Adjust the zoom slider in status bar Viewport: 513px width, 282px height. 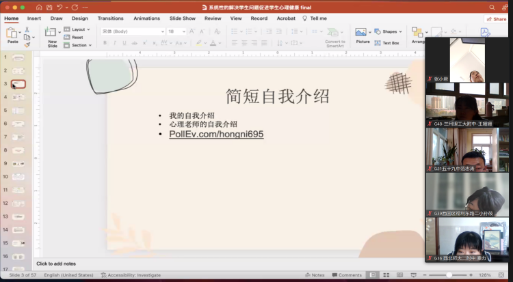(x=448, y=275)
